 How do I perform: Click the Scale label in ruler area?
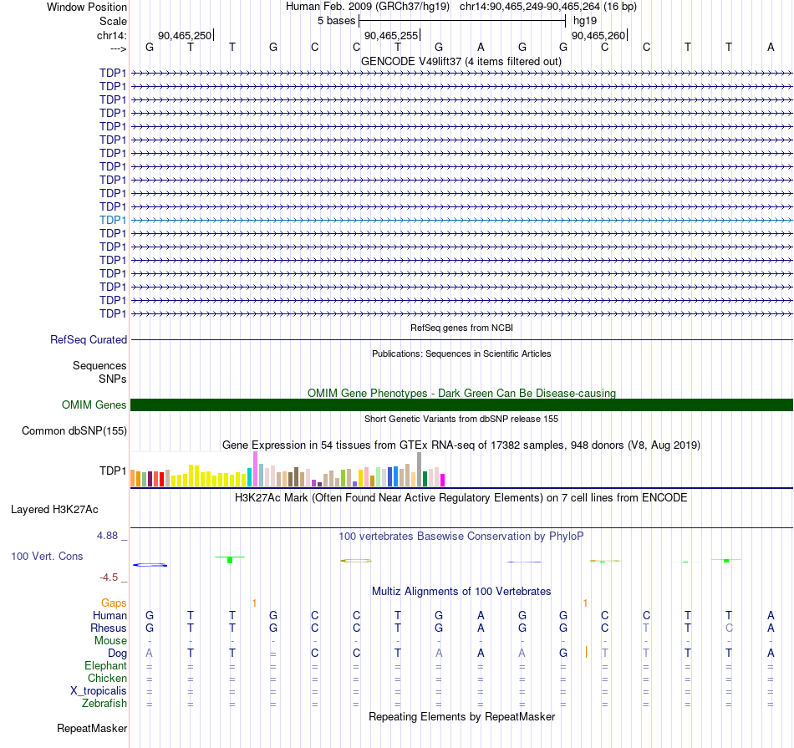coord(113,21)
